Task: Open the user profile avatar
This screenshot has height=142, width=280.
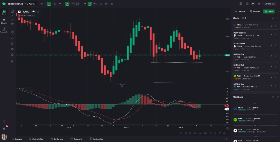Action: tap(4, 137)
